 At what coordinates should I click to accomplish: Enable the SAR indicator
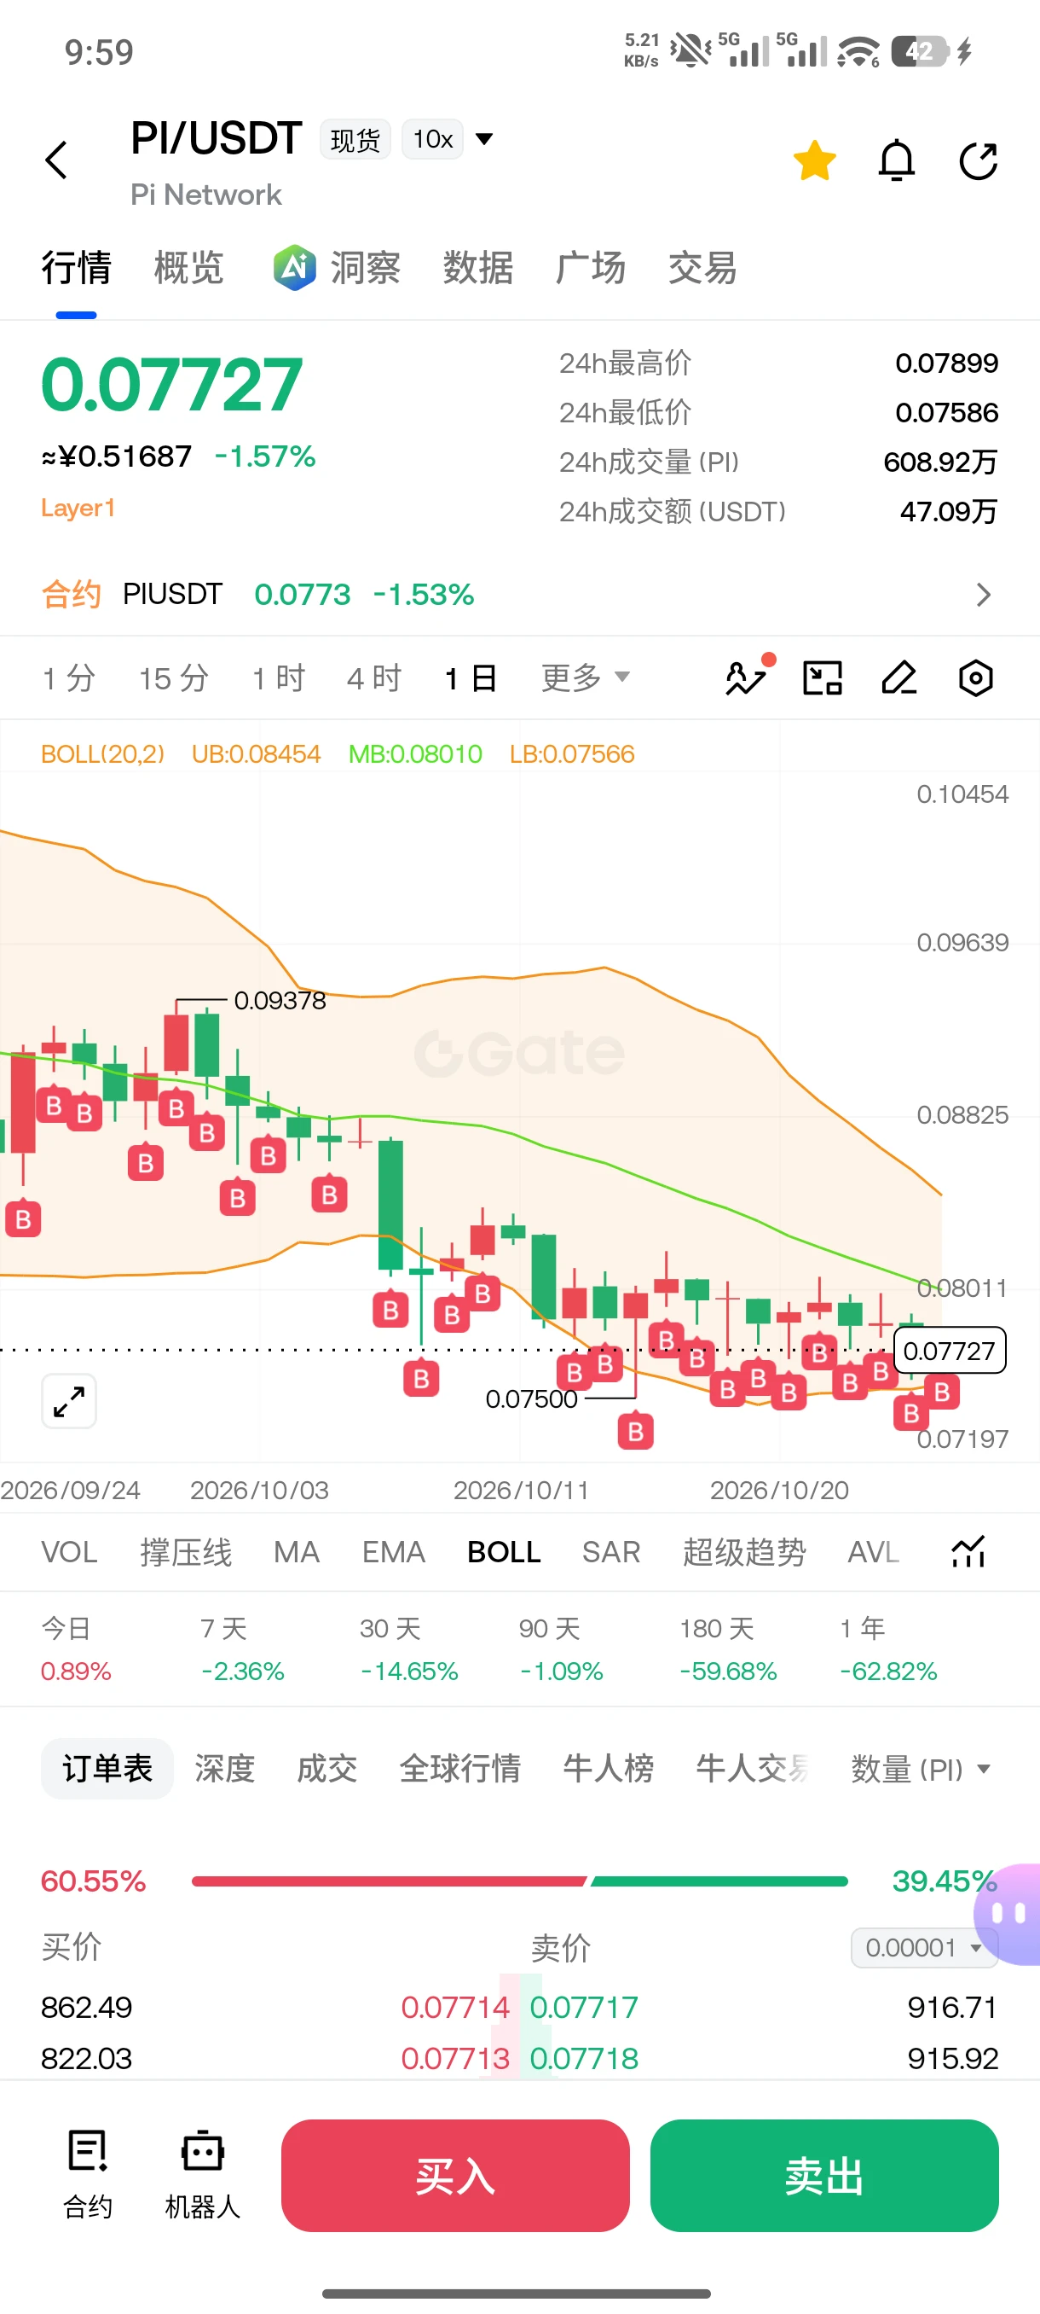[611, 1551]
